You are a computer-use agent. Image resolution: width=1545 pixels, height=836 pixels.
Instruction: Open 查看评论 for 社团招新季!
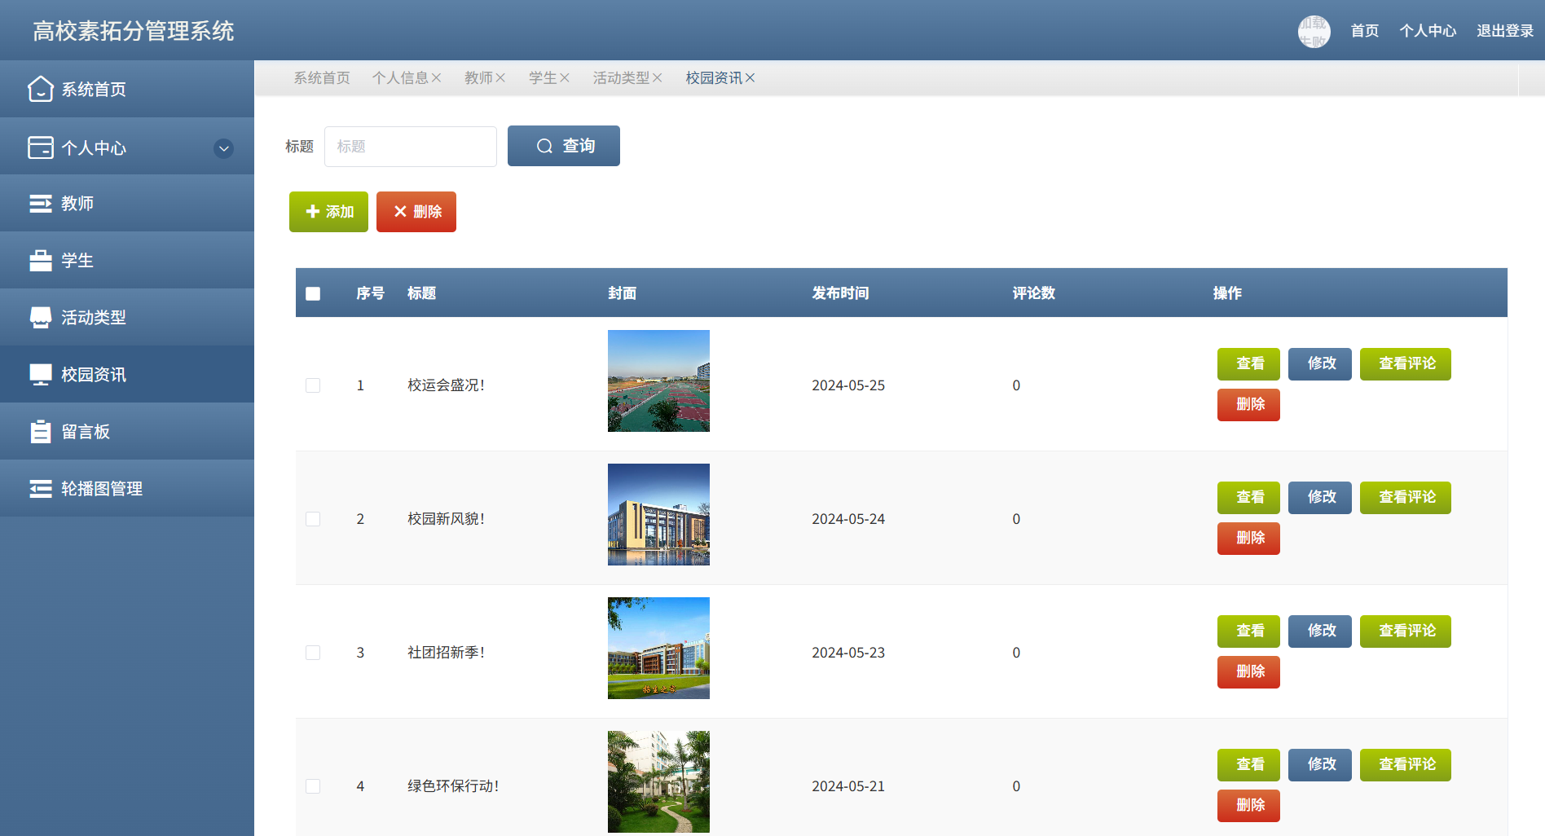click(x=1406, y=631)
